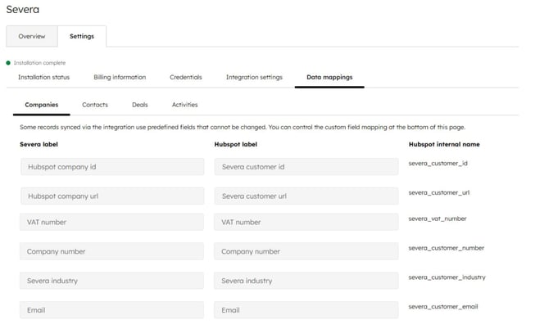
Task: Click the severa_customer_id internal name
Action: tap(438, 164)
